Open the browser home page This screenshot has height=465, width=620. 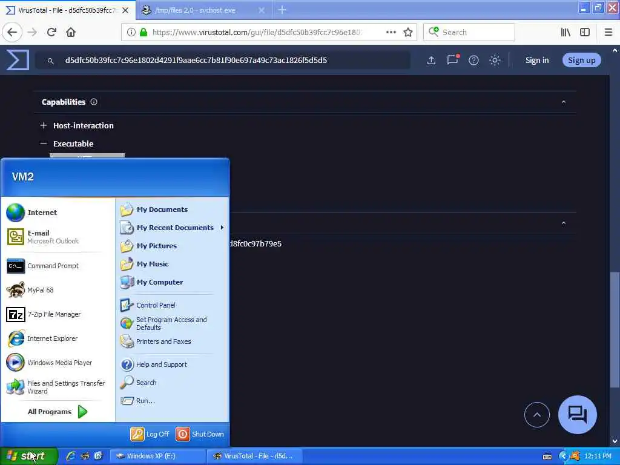(x=71, y=32)
